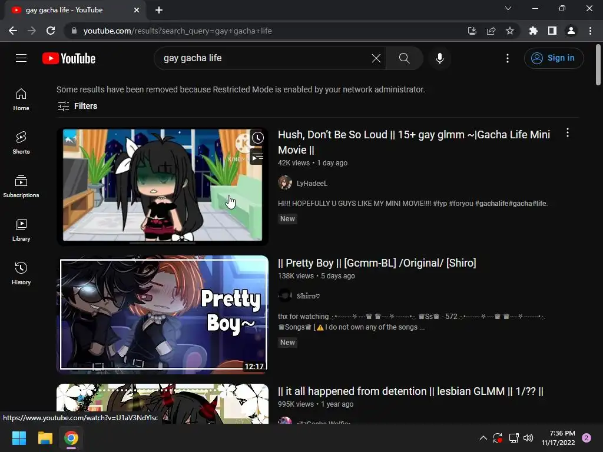Open Pretty Boy Gcmm-BL video title
Viewport: 603px width, 452px height.
[377, 263]
